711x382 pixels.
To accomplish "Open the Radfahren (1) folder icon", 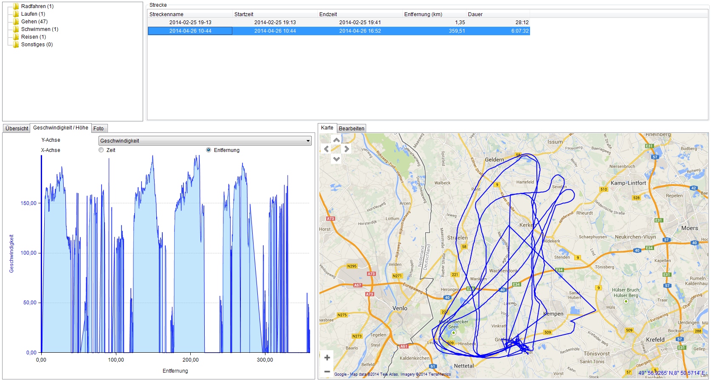I will (x=16, y=6).
